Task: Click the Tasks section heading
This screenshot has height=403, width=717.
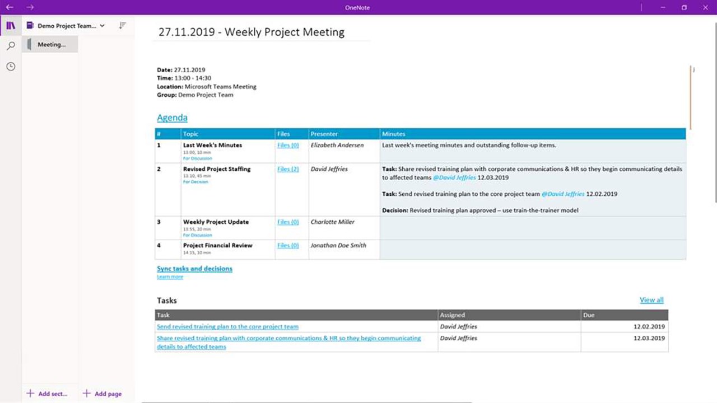Action: point(167,301)
